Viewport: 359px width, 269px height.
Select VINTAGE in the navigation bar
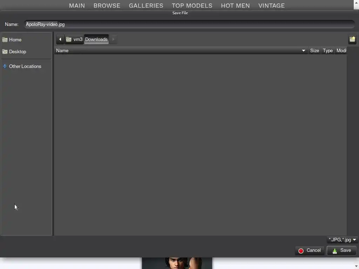point(272,6)
